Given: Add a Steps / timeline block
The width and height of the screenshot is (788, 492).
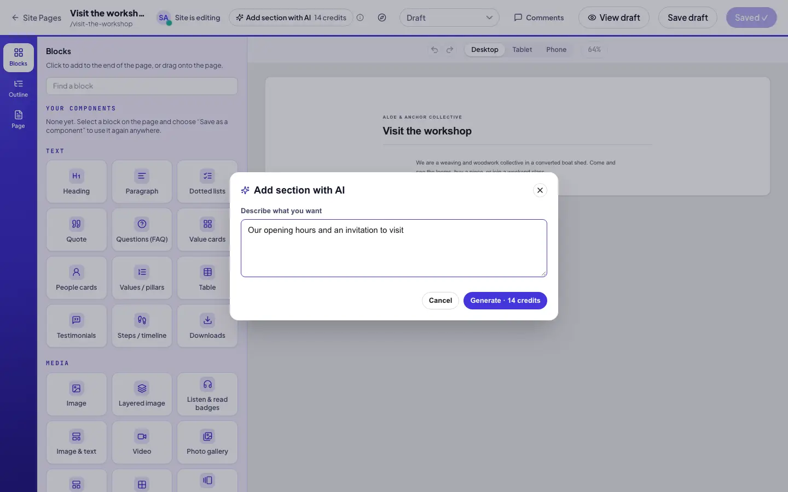Looking at the screenshot, I should click(x=142, y=326).
